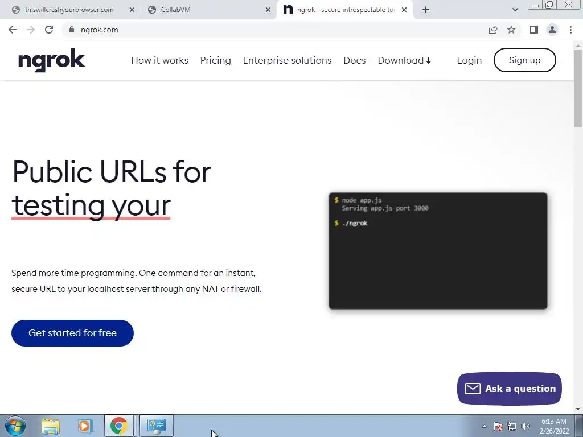Click the padlock site info icon
This screenshot has width=583, height=437.
(72, 30)
